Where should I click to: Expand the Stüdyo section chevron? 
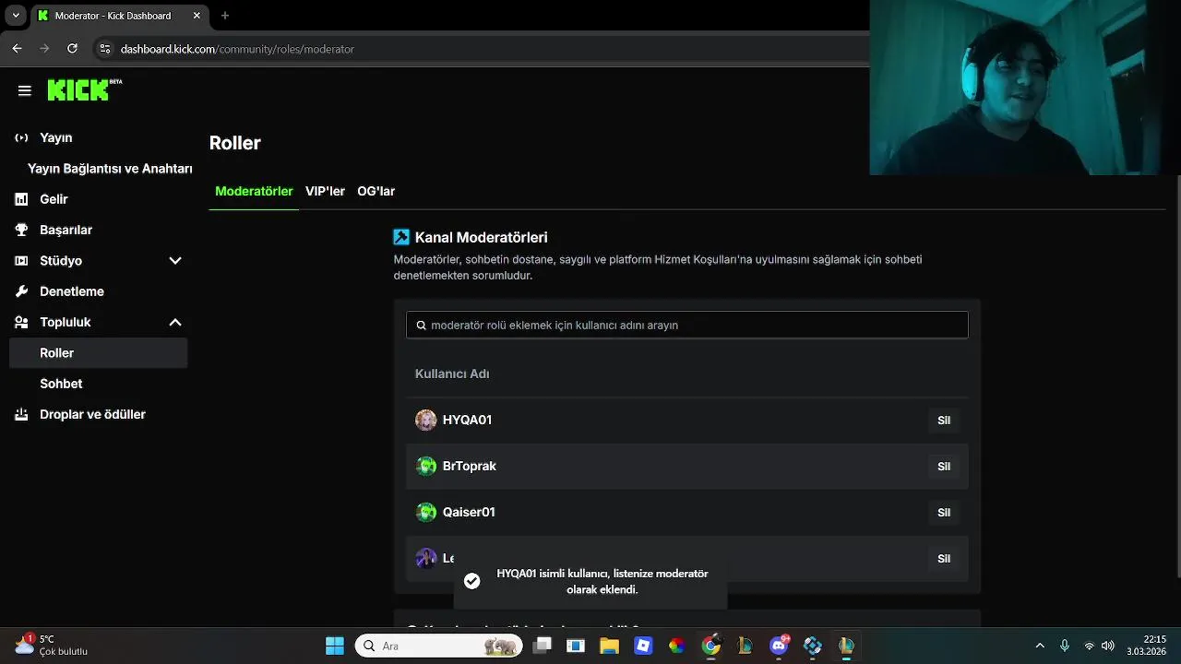(x=175, y=261)
